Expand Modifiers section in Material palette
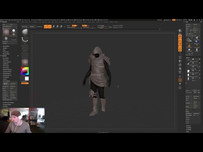 pos(5,48)
